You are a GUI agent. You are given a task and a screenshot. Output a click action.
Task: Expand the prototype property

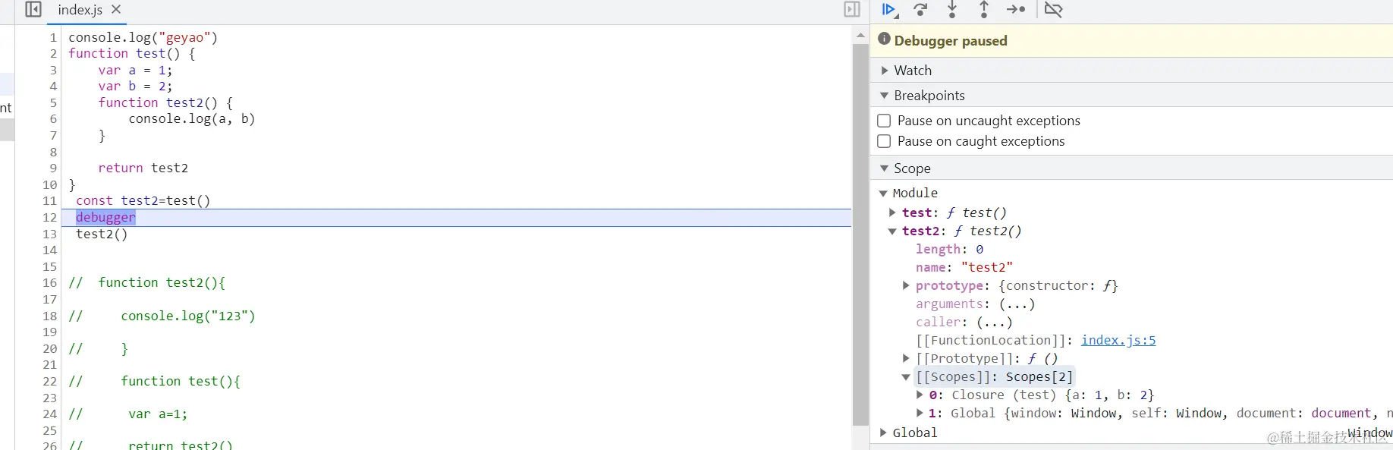point(906,285)
